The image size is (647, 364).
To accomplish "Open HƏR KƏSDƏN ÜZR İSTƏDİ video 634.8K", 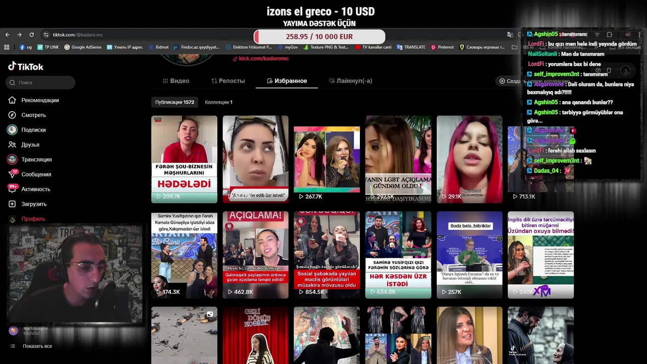I will (398, 255).
